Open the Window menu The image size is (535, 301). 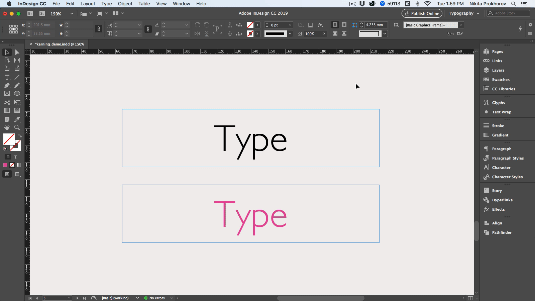181,4
